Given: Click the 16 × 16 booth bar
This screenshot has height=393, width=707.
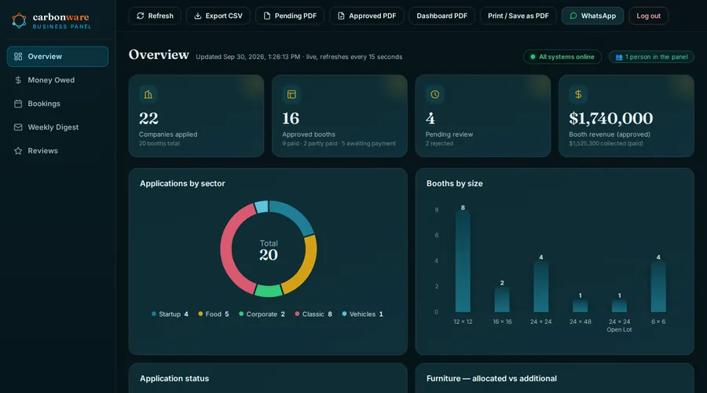Looking at the screenshot, I should tap(502, 299).
